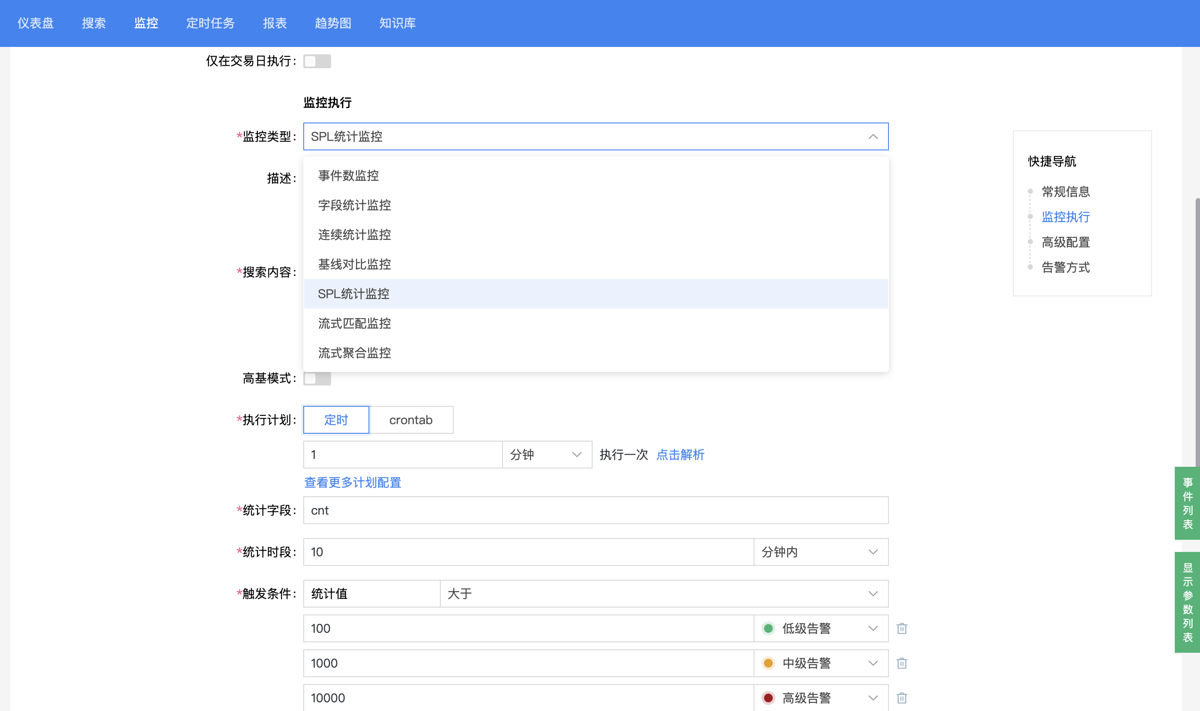The width and height of the screenshot is (1200, 711).
Task: Open the 监控 top navigation tab
Action: (x=146, y=23)
